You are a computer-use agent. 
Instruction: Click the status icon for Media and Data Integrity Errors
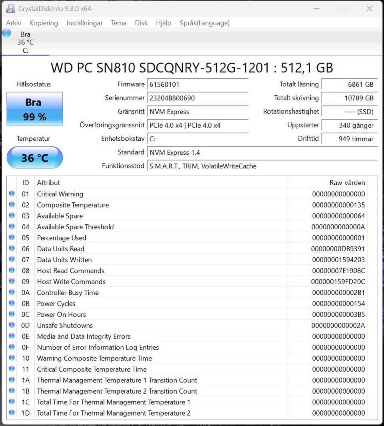[12, 336]
